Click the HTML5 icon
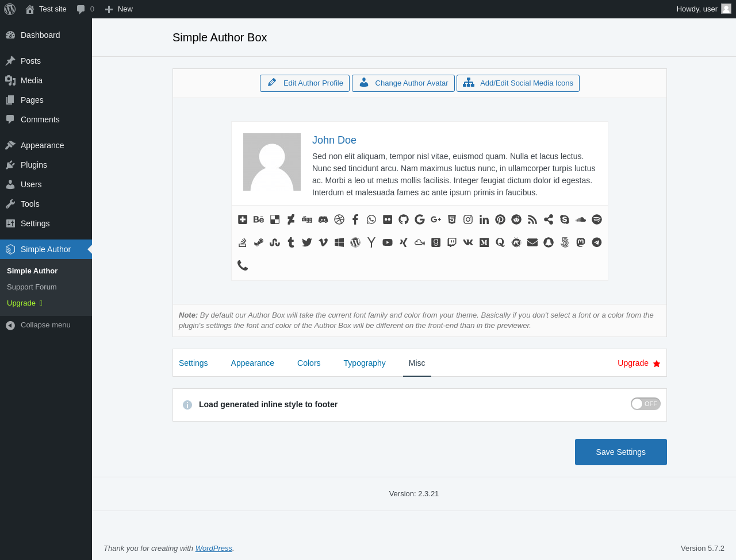Viewport: 736px width, 560px height. coord(452,219)
